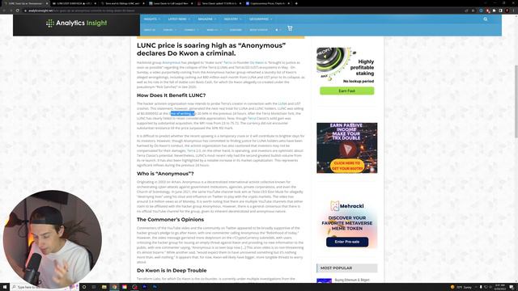518x291 pixels.
Task: Open the 'LUNA' link under How Does It Benefit LUNC
Action: 282,103
